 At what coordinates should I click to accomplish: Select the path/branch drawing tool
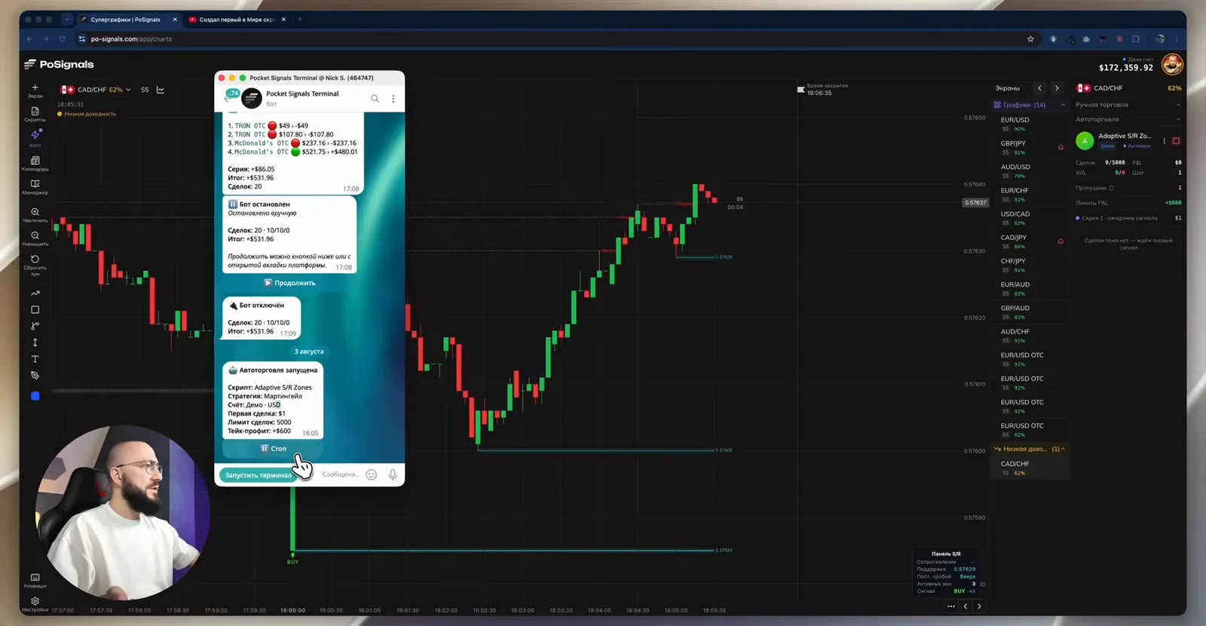(35, 326)
